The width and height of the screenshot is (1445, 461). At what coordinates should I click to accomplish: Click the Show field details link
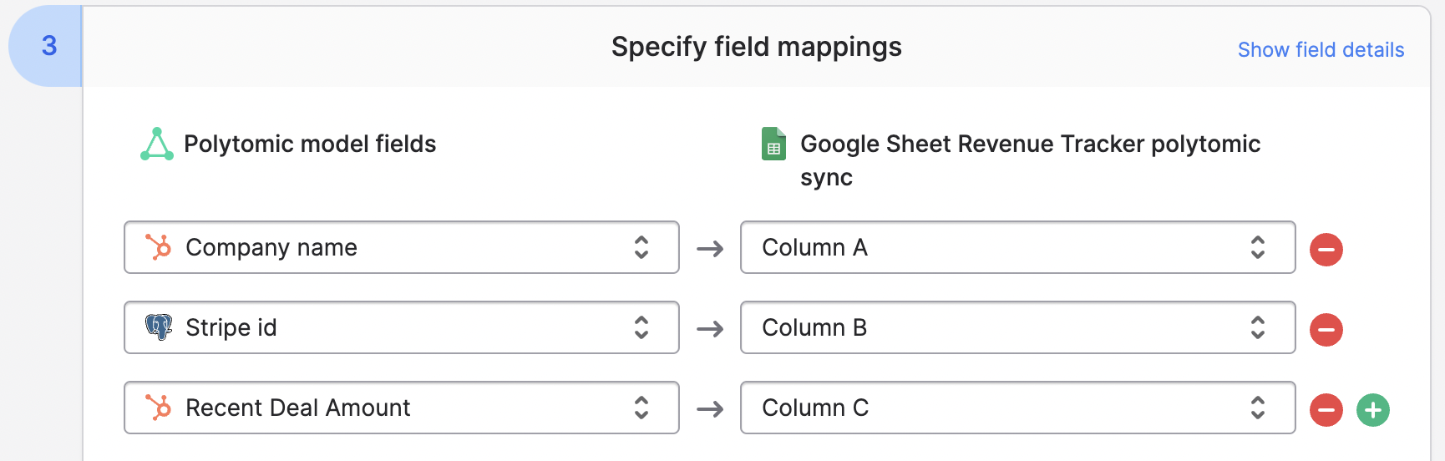click(1321, 50)
